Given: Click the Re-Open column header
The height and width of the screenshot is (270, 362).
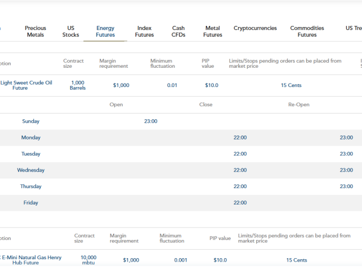Looking at the screenshot, I should click(299, 105).
